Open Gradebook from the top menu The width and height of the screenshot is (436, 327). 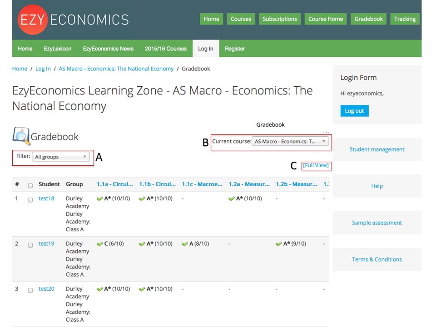tap(368, 19)
